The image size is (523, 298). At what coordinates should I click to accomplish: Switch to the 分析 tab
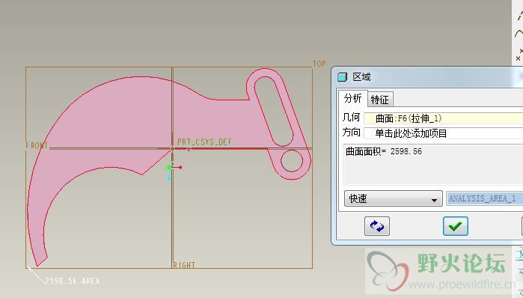click(x=352, y=98)
